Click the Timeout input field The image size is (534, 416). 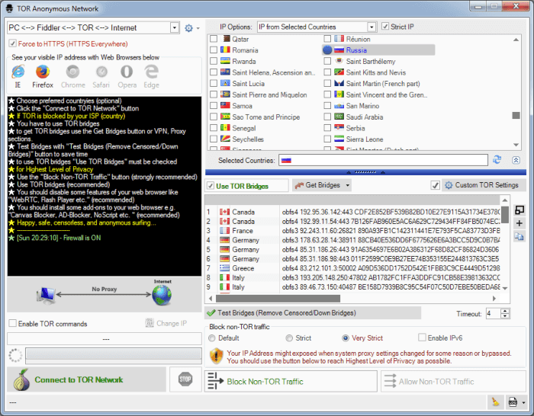(493, 313)
